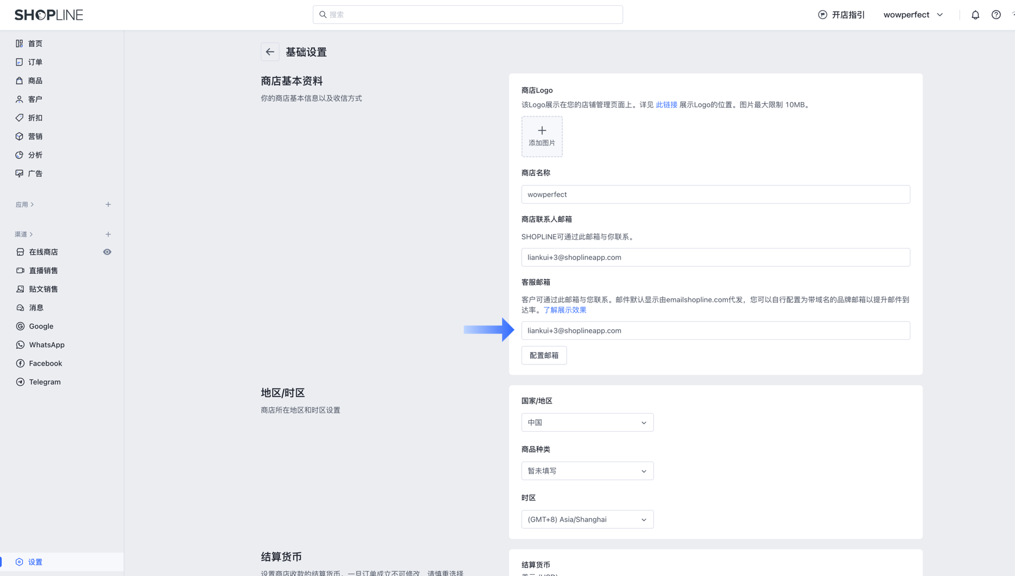Click the 配置邮箱 button

tap(544, 355)
